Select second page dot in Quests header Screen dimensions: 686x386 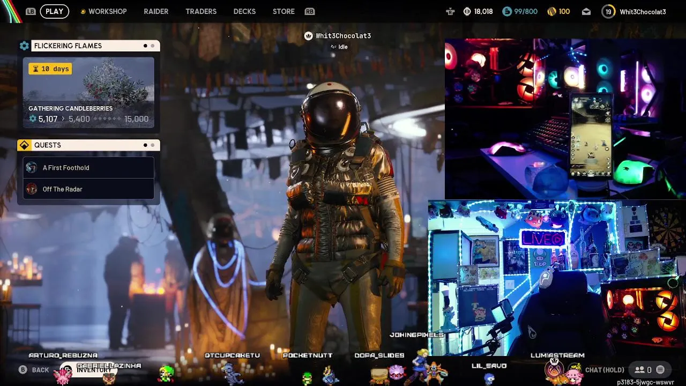pyautogui.click(x=152, y=145)
